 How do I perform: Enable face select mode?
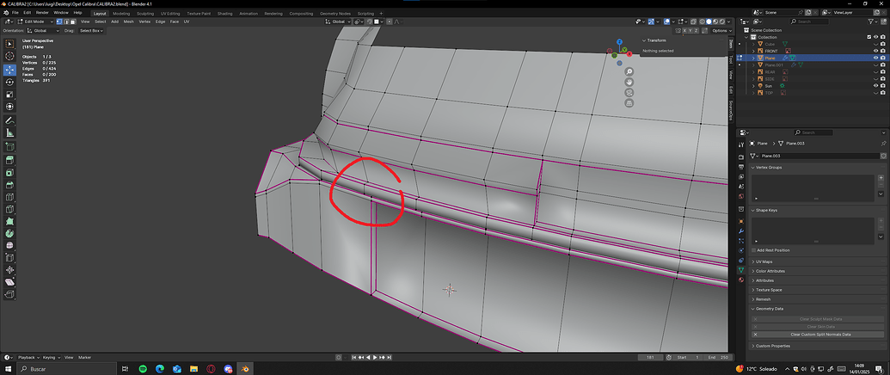pos(72,22)
